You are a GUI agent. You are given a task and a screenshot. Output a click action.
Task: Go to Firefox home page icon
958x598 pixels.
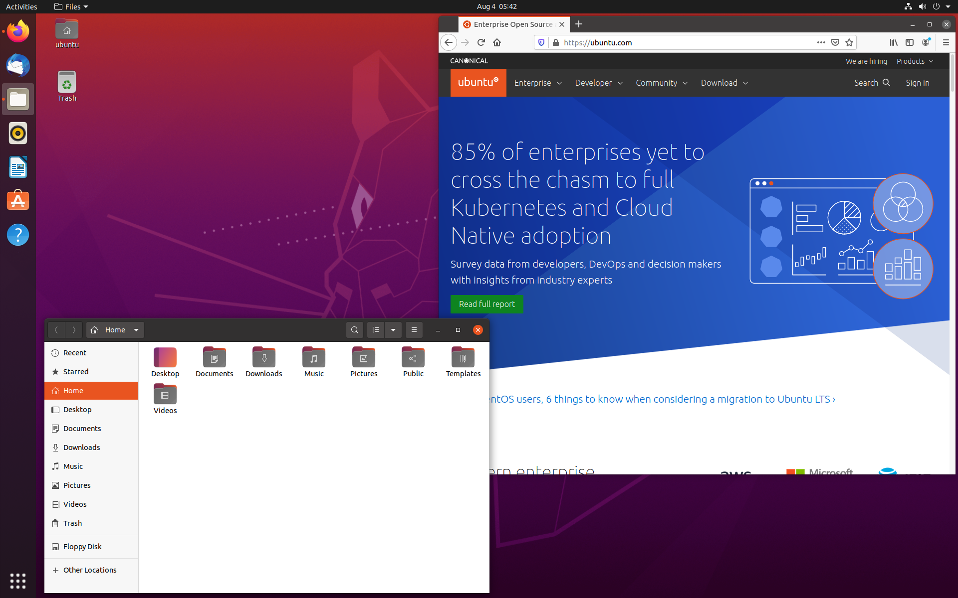coord(497,42)
